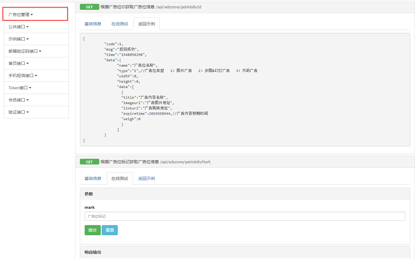Click the mark parameter label
Image resolution: width=415 pixels, height=259 pixels.
90,208
